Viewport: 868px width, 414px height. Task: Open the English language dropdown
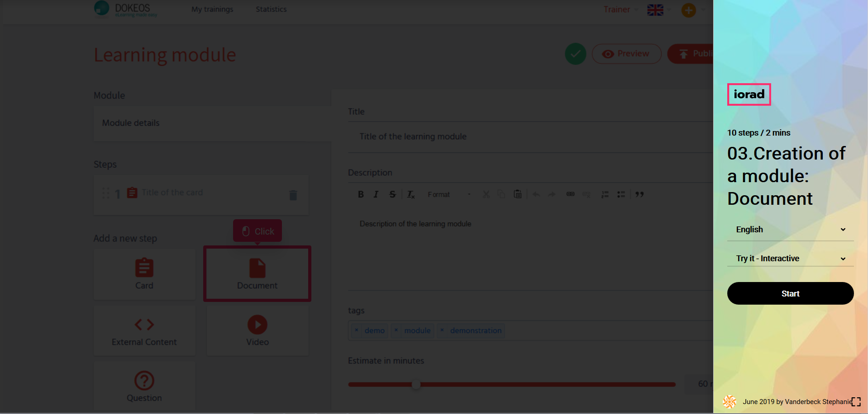coord(790,230)
